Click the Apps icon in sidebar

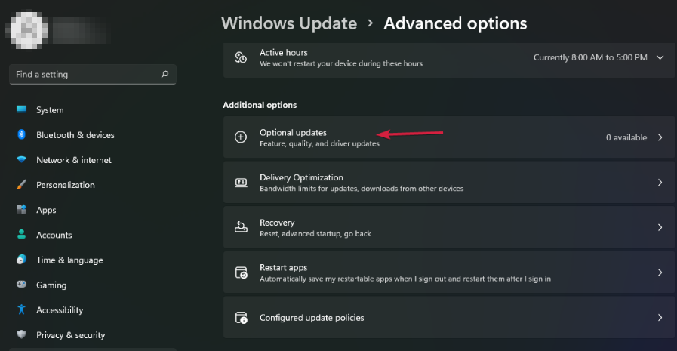22,210
